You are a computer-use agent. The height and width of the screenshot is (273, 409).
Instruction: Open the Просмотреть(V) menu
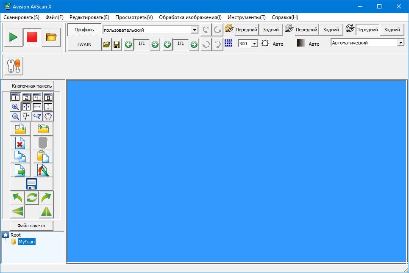point(134,17)
